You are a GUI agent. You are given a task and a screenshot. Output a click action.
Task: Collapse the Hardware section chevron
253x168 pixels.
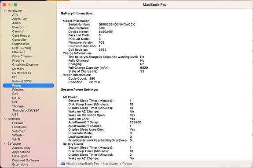(5, 10)
